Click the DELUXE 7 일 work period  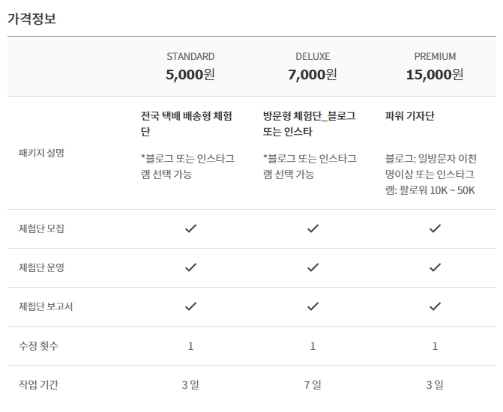(x=313, y=385)
